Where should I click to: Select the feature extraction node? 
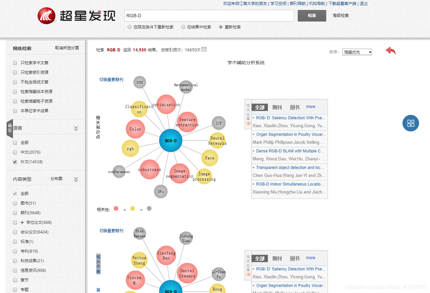point(187,122)
